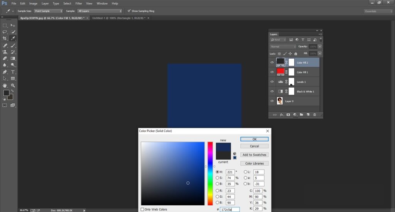Screen dimensions: 395x212
Task: Hide the Color Fill 2 layer
Action: (272, 63)
